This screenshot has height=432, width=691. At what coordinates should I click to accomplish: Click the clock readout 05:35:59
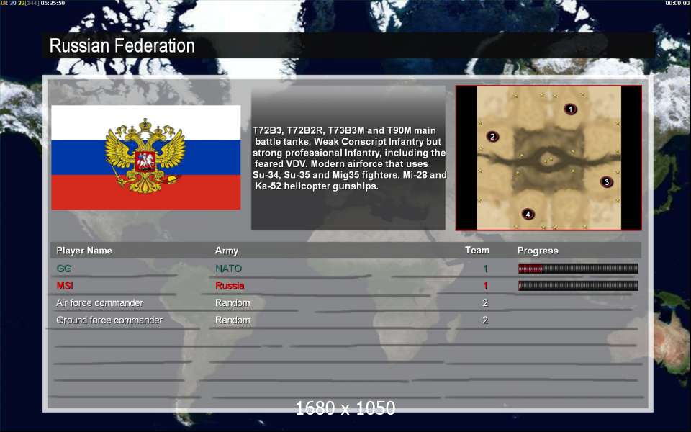tap(53, 3)
